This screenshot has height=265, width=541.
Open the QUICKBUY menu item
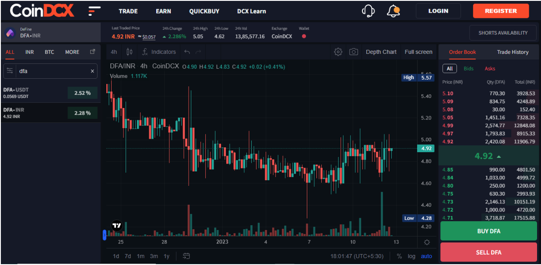(204, 11)
